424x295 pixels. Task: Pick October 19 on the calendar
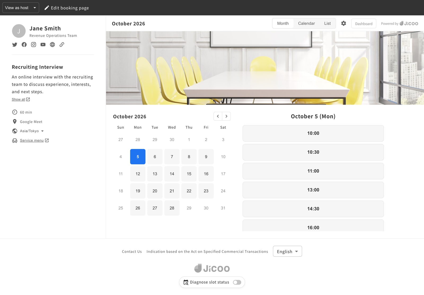tap(138, 191)
